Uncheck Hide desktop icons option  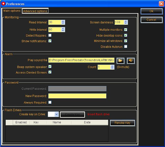point(126,35)
